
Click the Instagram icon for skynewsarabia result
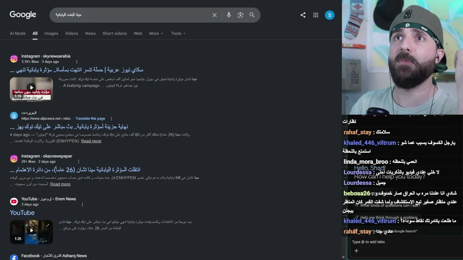(14, 59)
